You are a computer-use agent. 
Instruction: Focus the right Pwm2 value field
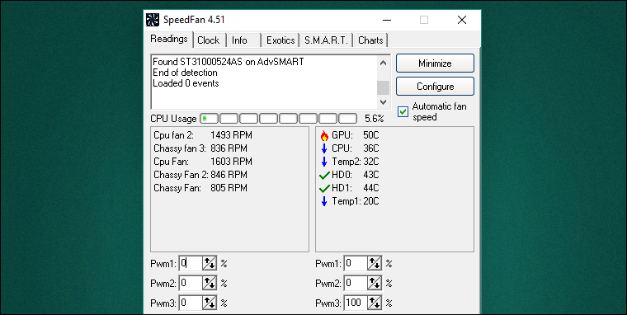[x=356, y=284]
